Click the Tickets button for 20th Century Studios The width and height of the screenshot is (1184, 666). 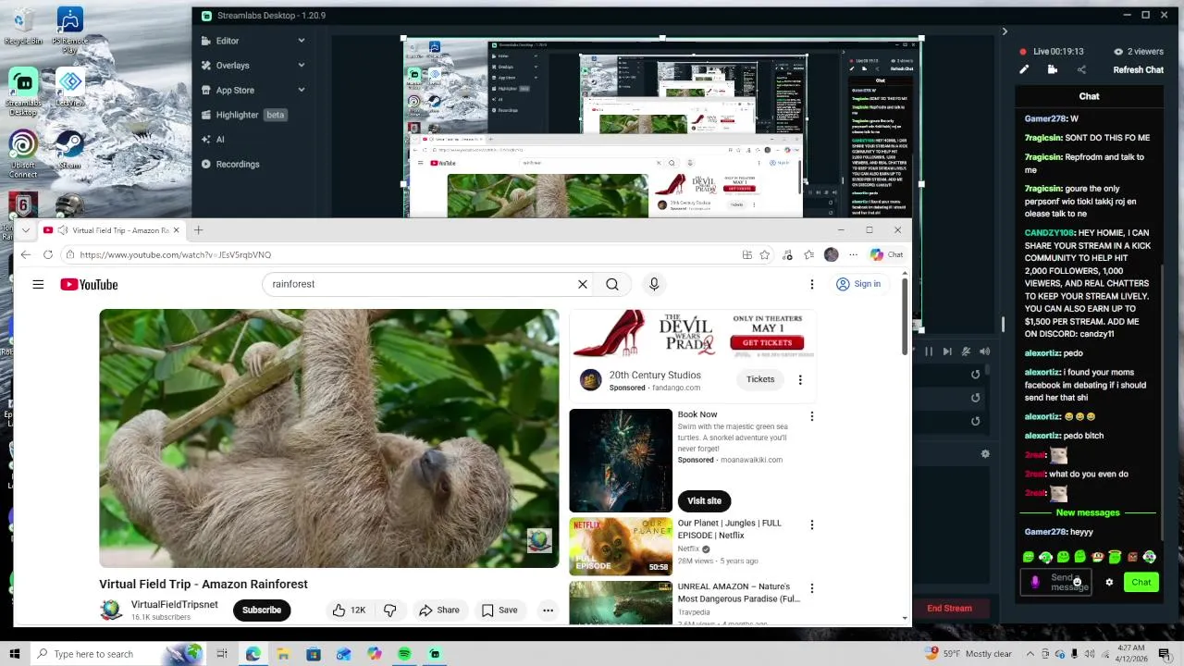tap(760, 379)
